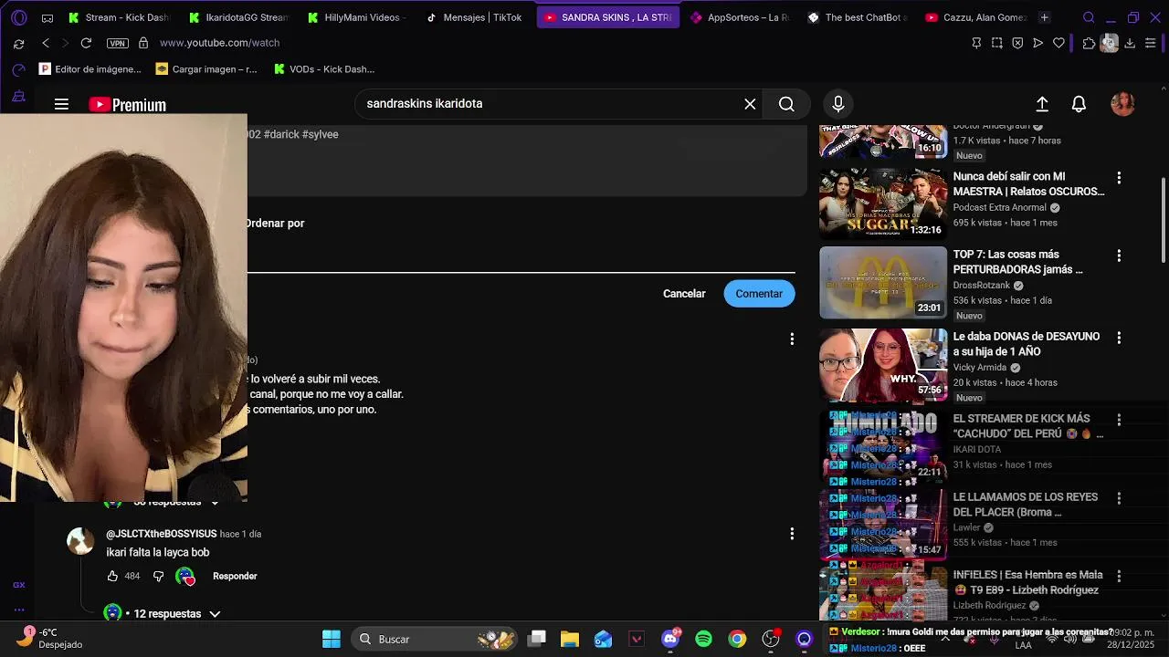
Task: Open the Windows Start button
Action: [x=332, y=639]
